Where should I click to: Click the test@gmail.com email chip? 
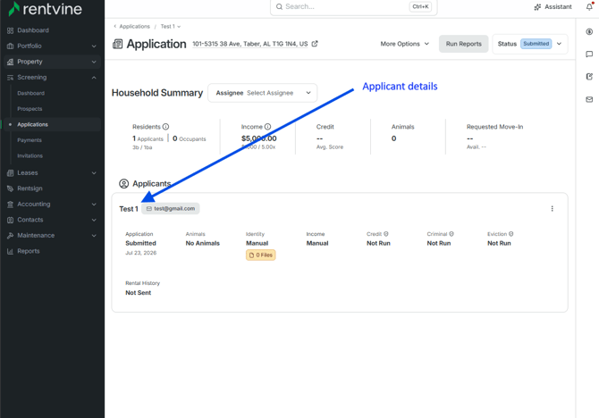(x=171, y=209)
